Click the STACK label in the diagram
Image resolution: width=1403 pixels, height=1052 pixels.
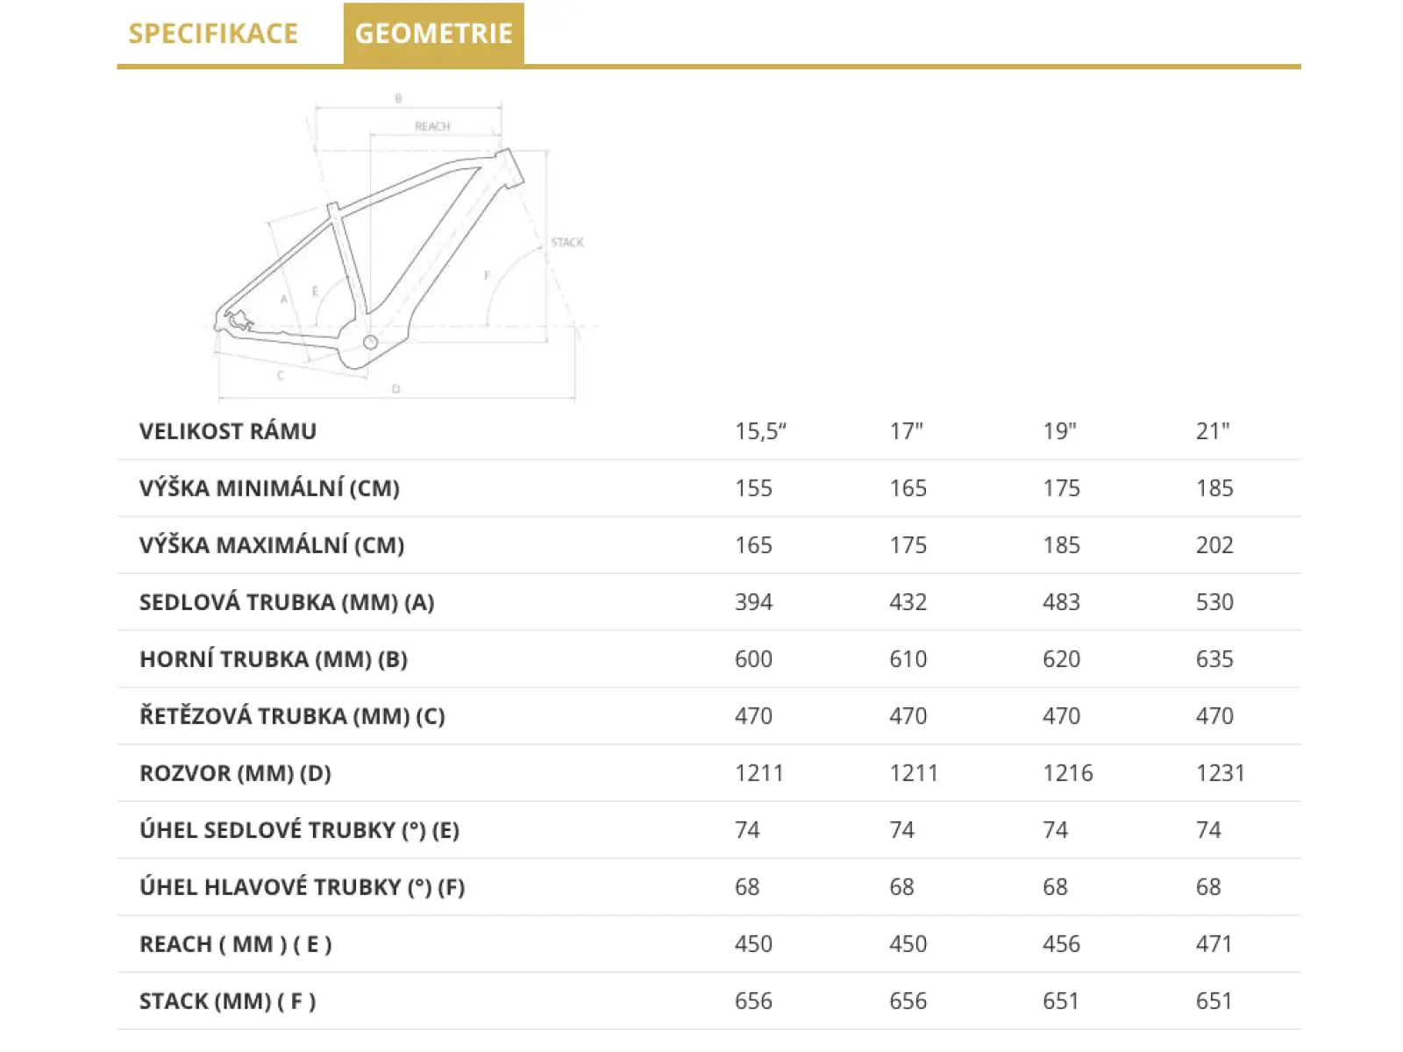click(x=567, y=242)
